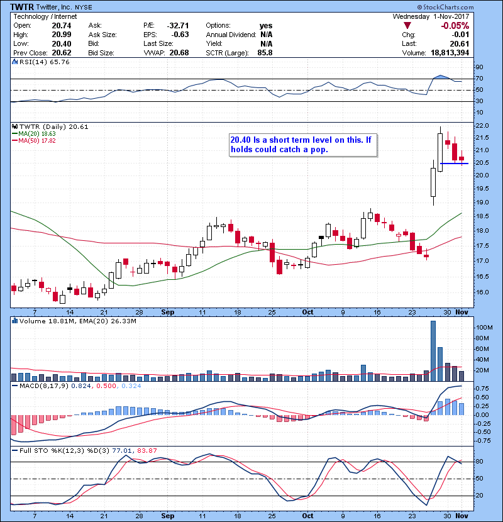Click the 'TWTR (Daily) 20.61' chart label

[54, 127]
